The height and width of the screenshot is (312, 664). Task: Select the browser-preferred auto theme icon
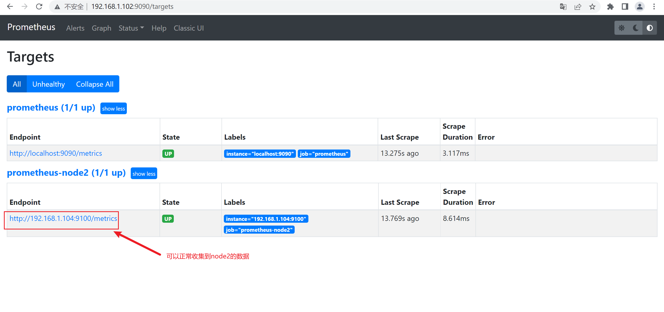point(649,28)
